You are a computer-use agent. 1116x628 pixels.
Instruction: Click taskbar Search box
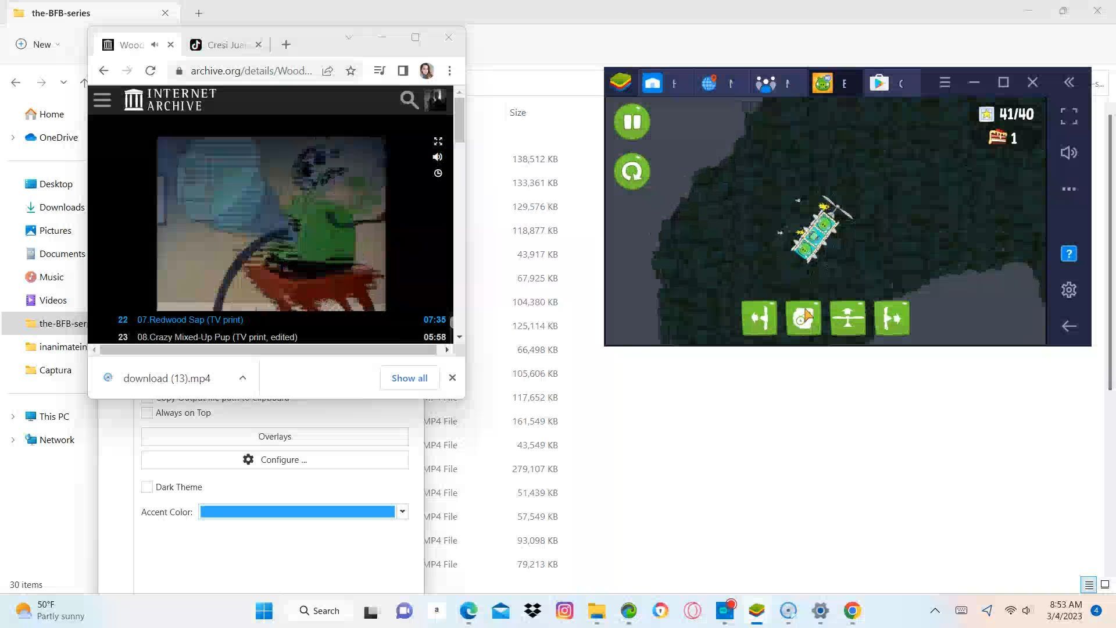(319, 611)
